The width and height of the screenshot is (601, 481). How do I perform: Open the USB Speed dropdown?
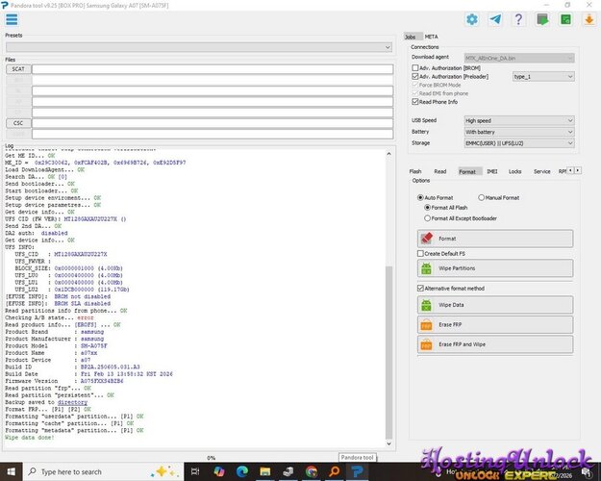(519, 120)
